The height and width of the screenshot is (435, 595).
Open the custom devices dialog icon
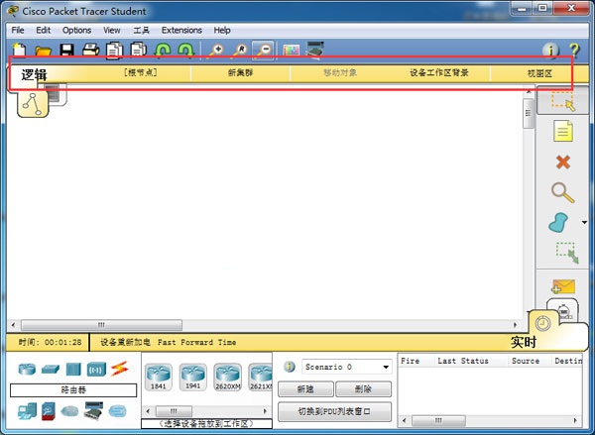(x=314, y=51)
